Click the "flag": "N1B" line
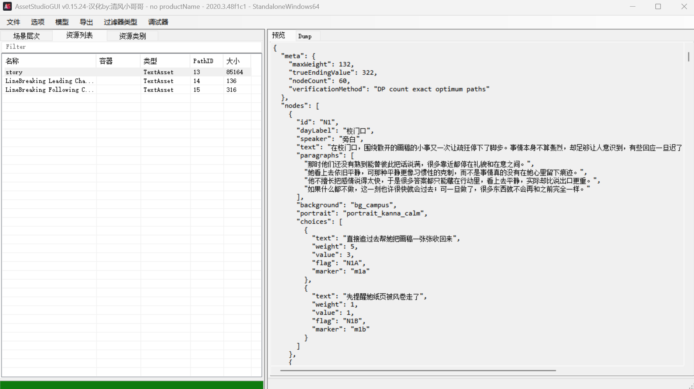The width and height of the screenshot is (694, 389). pyautogui.click(x=339, y=321)
